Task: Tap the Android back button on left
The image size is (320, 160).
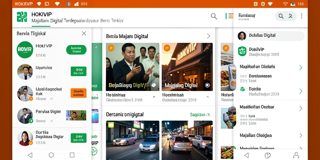Action: [x=30, y=155]
